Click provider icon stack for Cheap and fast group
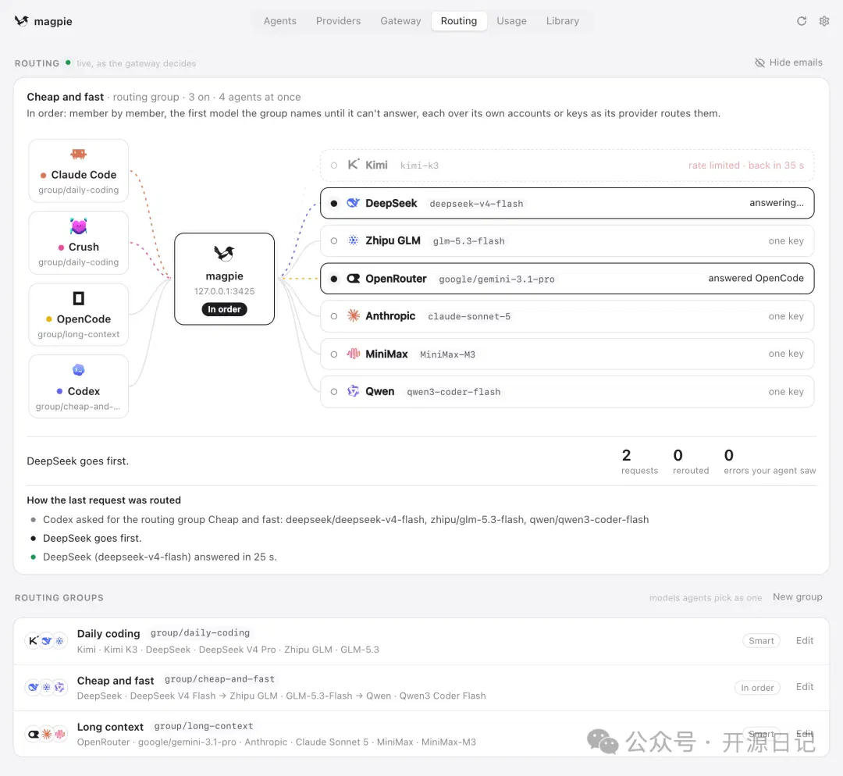The width and height of the screenshot is (843, 776). pos(46,687)
